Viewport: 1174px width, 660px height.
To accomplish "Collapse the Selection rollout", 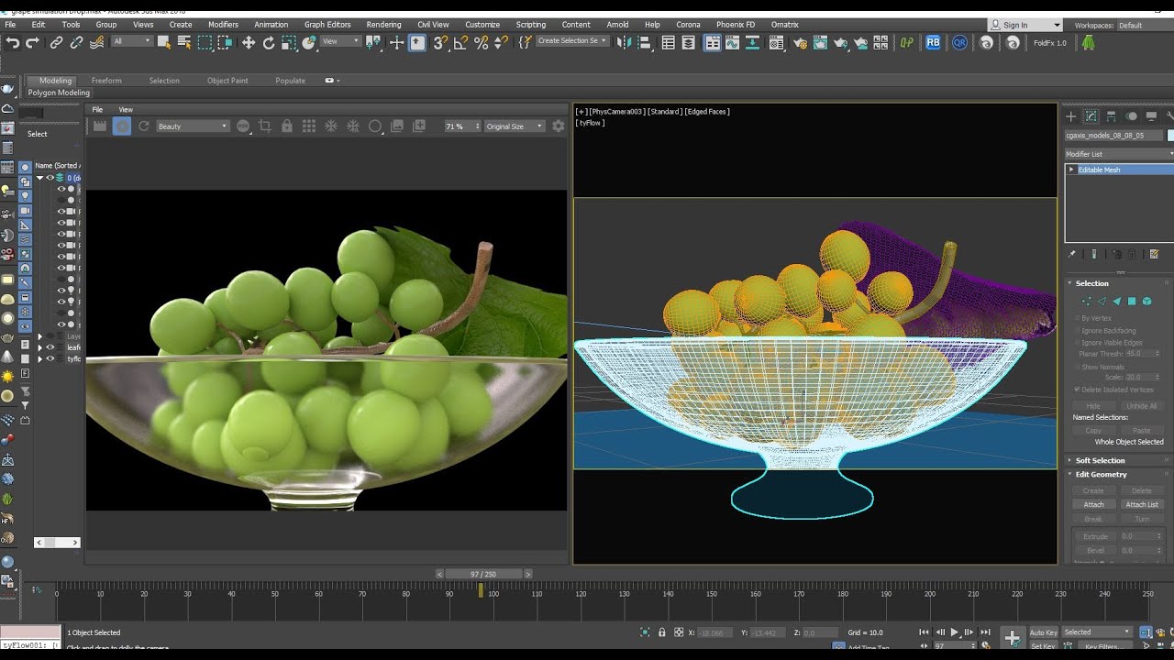I will tap(1091, 283).
